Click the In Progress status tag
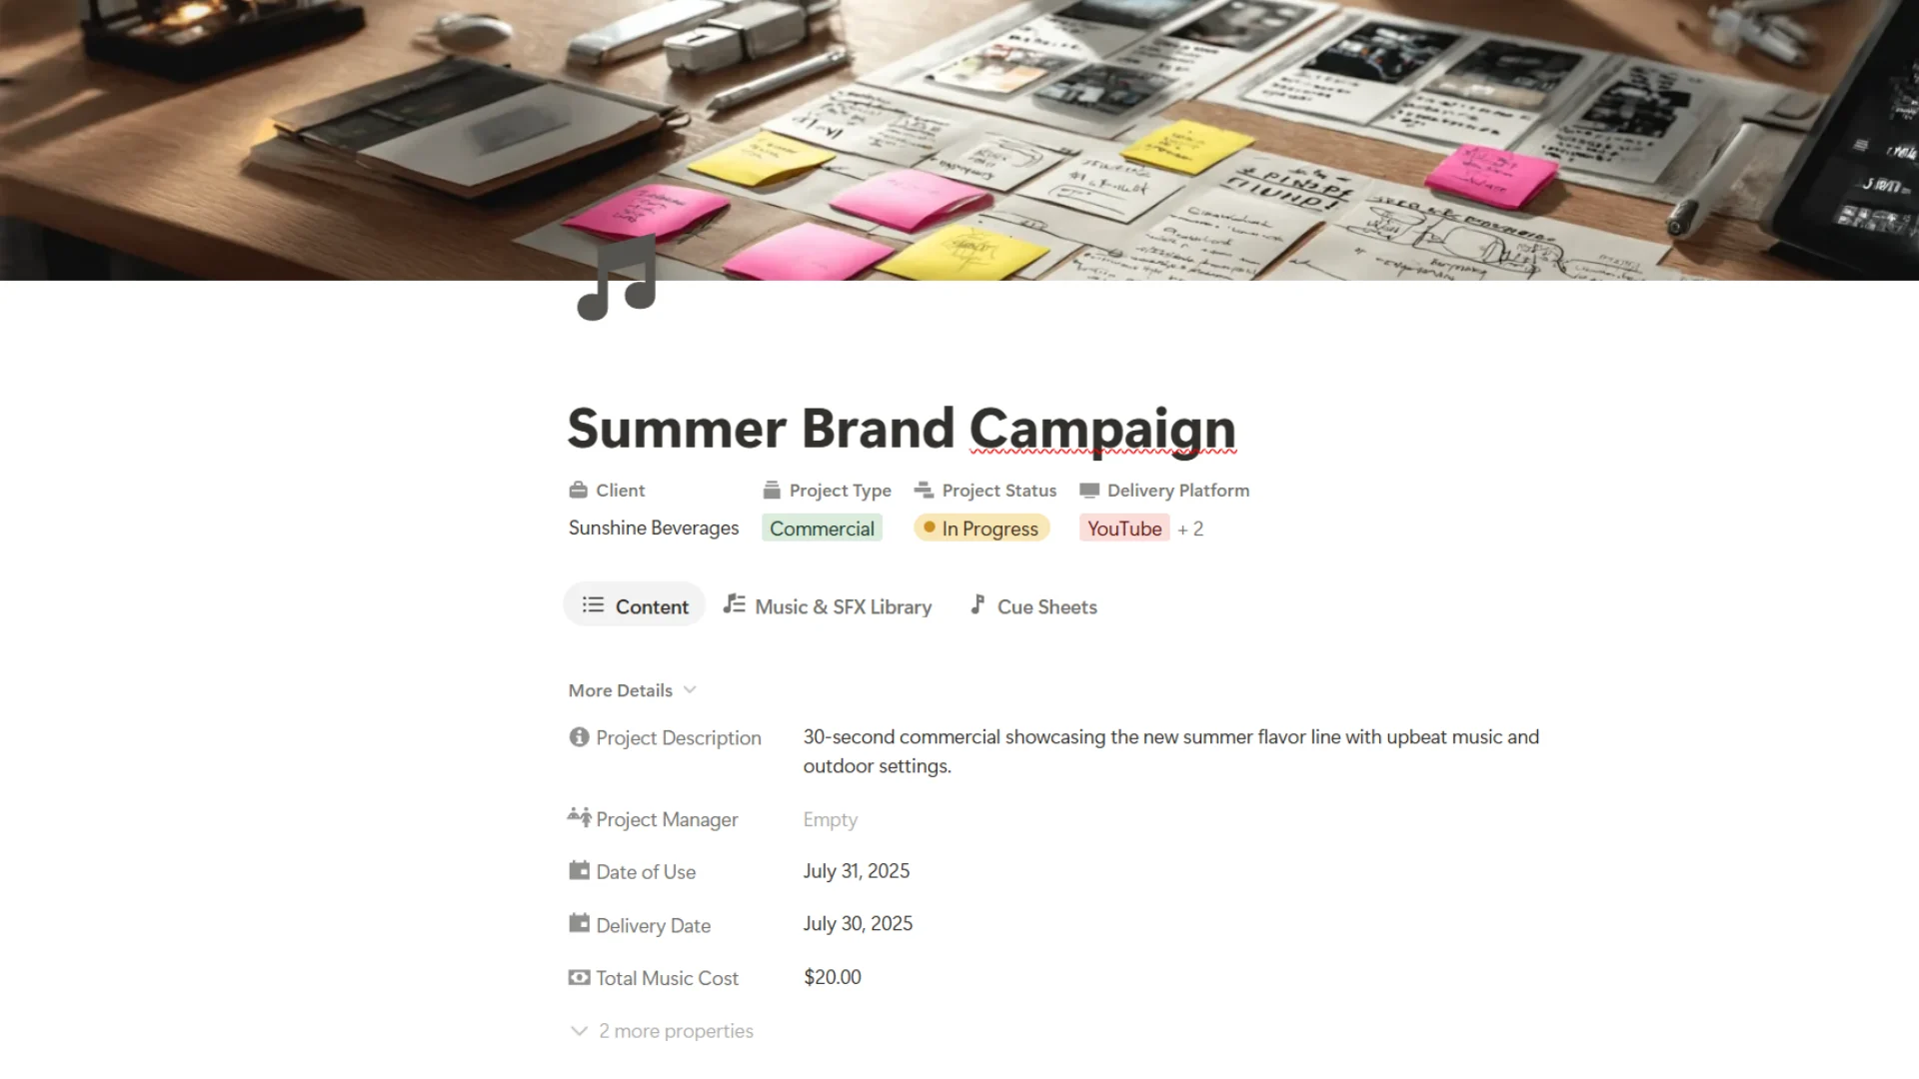 point(981,529)
